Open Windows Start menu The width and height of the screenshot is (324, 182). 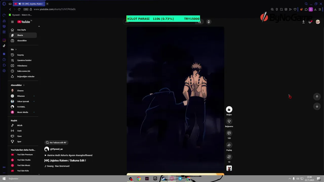coord(4,179)
